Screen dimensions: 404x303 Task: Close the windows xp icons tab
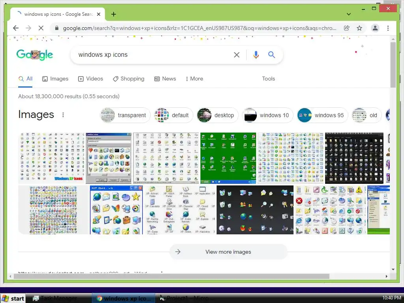(98, 14)
